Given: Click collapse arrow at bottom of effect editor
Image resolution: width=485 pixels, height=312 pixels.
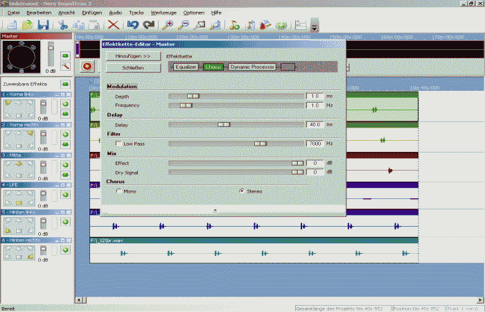Looking at the screenshot, I should [x=215, y=210].
